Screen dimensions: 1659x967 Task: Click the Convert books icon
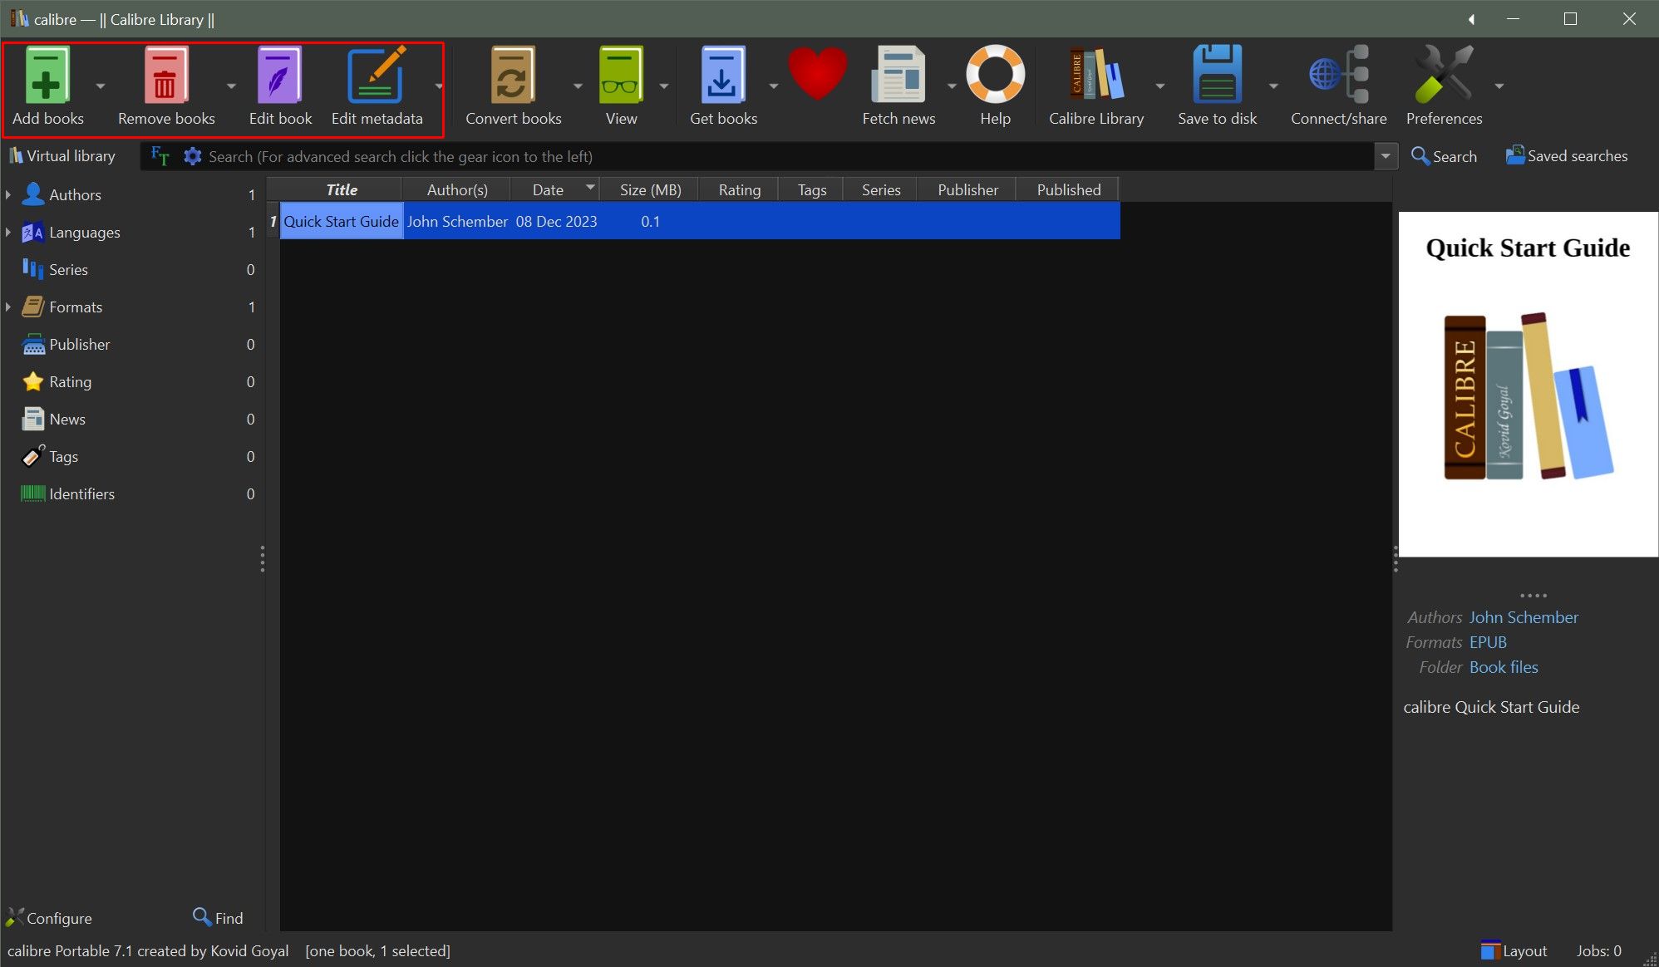coord(512,76)
